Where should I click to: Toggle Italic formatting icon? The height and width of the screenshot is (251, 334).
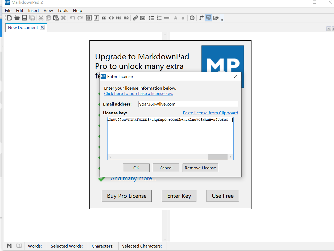96,18
